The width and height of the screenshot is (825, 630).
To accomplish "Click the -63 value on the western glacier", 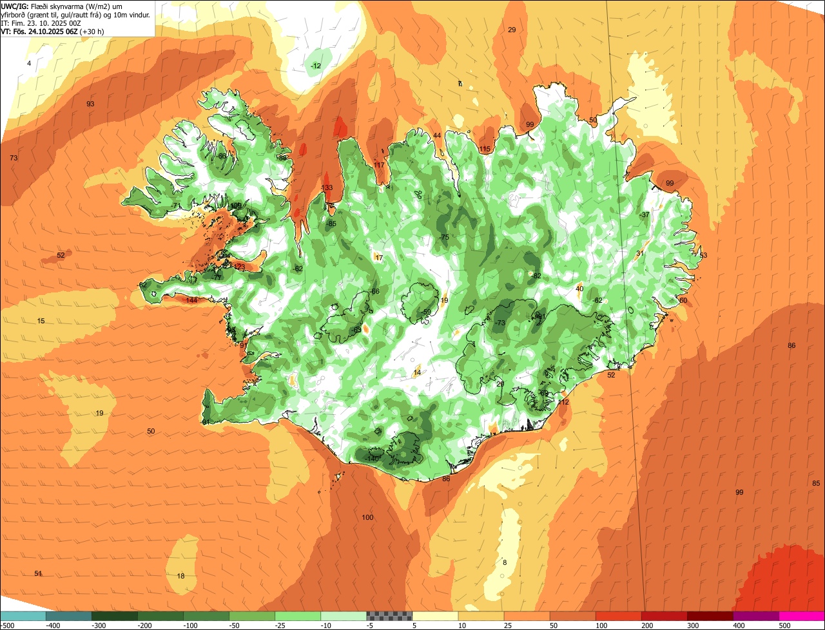I will [x=356, y=330].
